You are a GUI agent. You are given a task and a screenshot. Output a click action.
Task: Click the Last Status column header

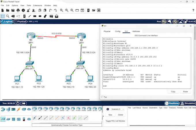click(x=137, y=108)
